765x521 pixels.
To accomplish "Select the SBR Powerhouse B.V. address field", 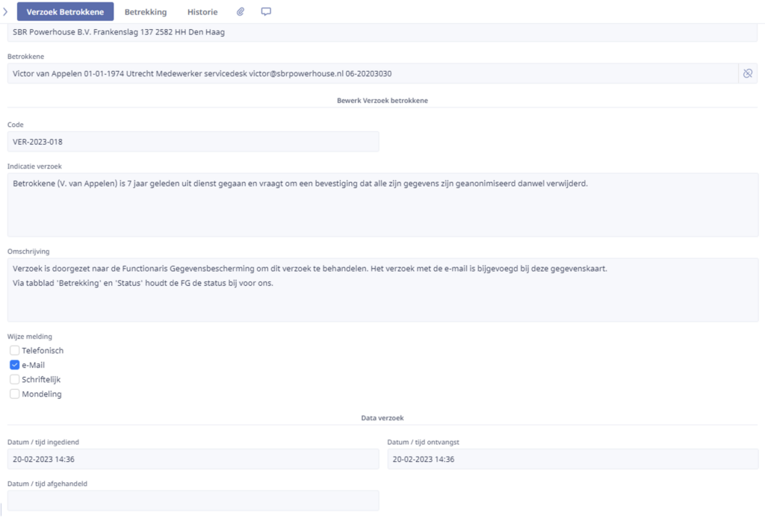I will click(x=382, y=32).
